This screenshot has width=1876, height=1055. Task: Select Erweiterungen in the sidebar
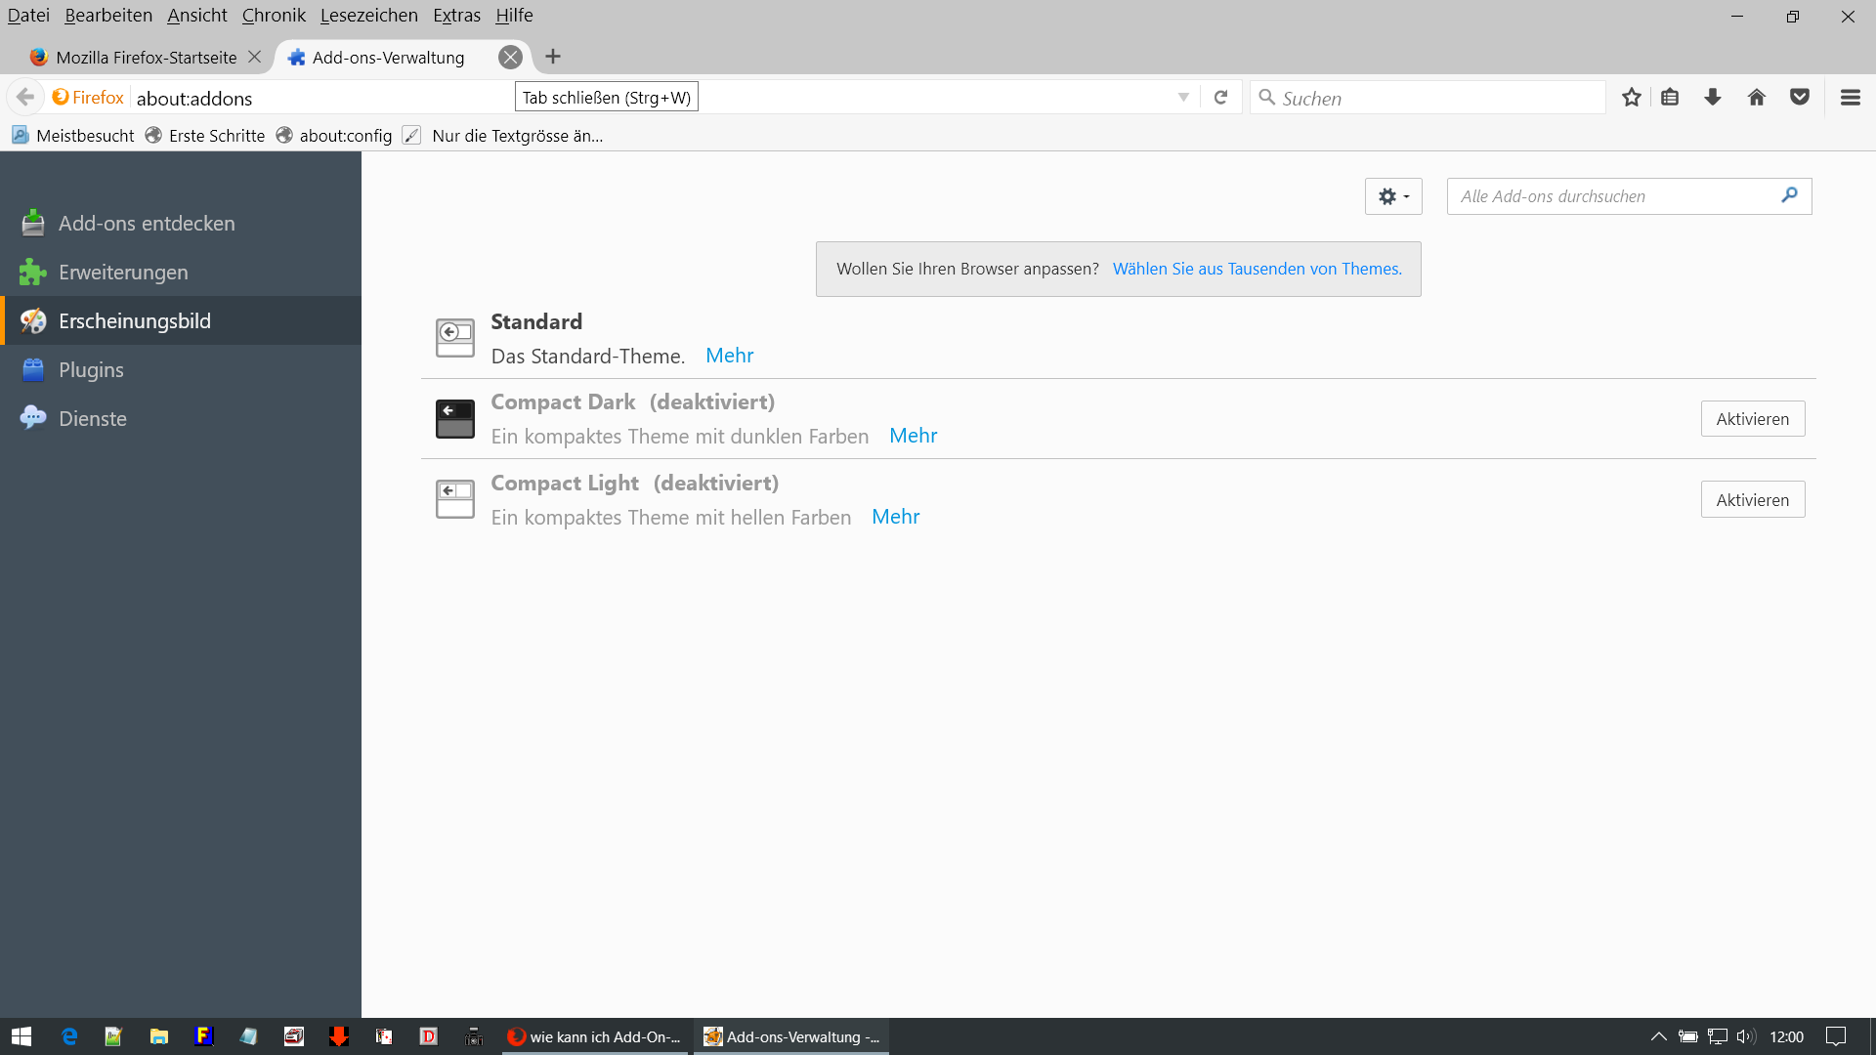[123, 273]
